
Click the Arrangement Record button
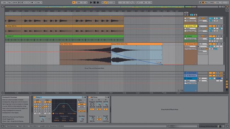point(98,2)
